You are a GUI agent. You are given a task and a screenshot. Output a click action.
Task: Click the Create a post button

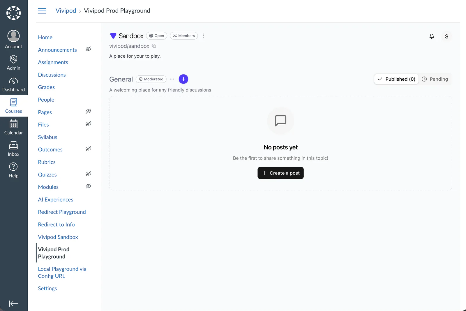tap(280, 173)
